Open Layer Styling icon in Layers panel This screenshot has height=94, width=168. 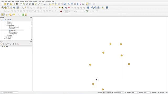[1, 44]
